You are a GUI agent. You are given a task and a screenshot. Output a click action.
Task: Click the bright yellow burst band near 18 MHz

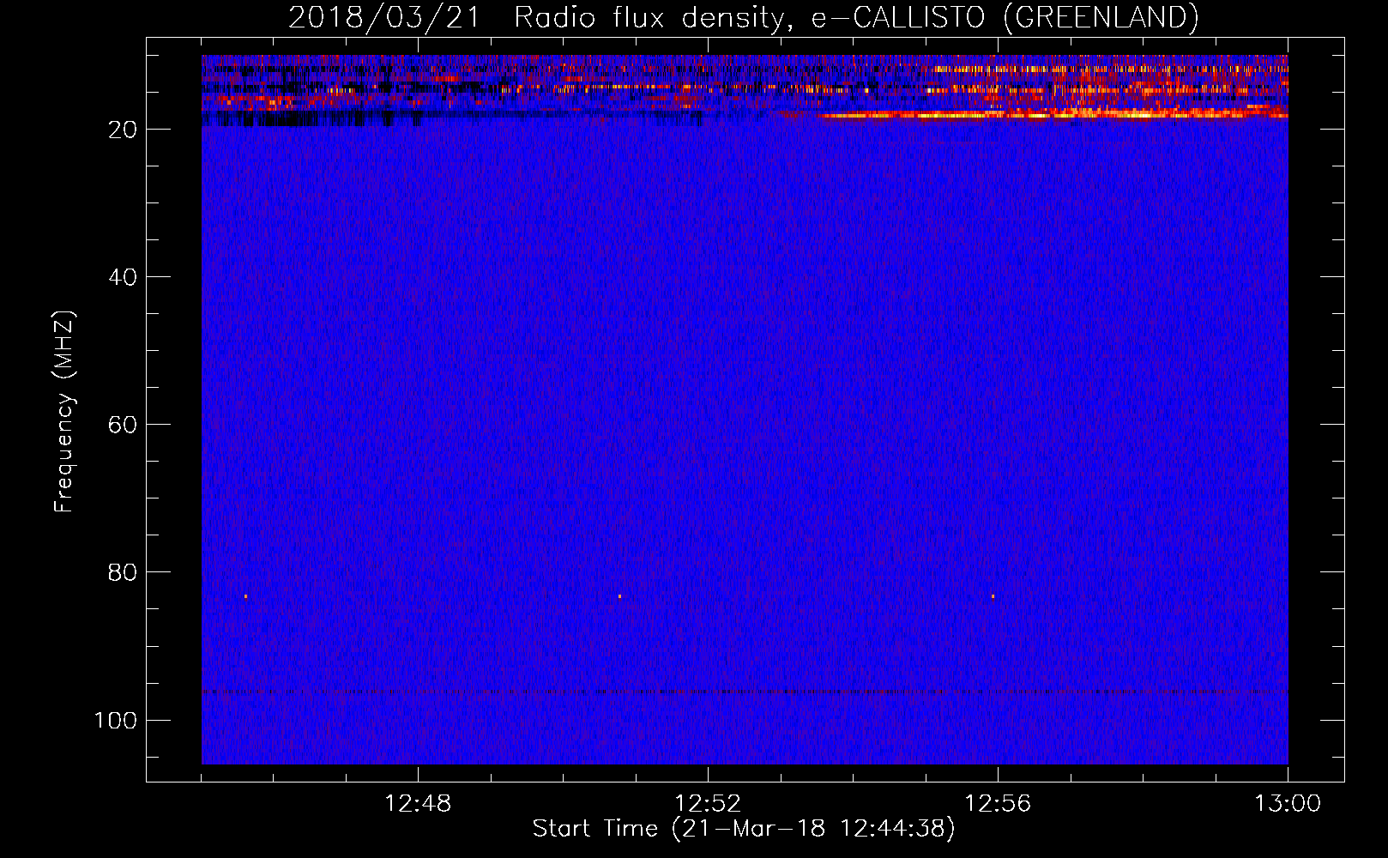coord(1051,114)
